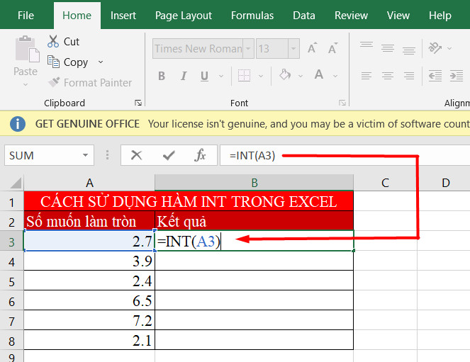The image size is (470, 362).
Task: Top align cell contents
Action: [x=367, y=45]
